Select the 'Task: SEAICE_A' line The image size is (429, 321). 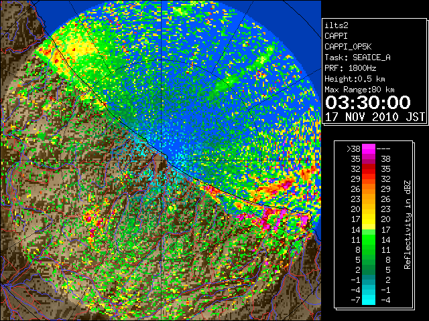coord(357,58)
